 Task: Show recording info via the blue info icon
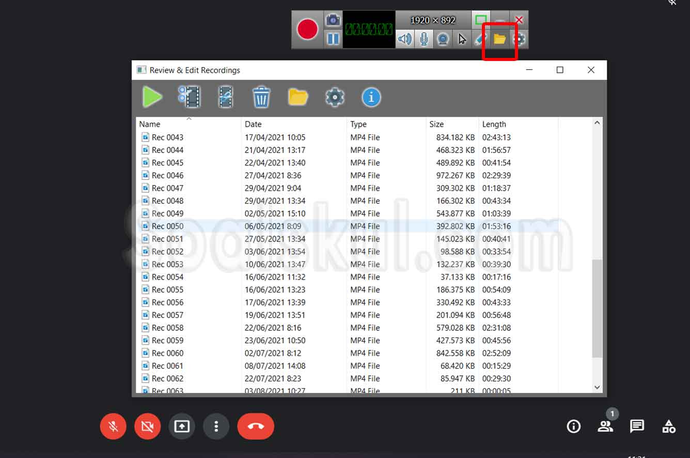tap(371, 97)
